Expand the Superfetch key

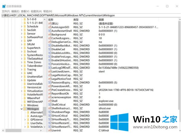pyautogui.click(x=22, y=48)
